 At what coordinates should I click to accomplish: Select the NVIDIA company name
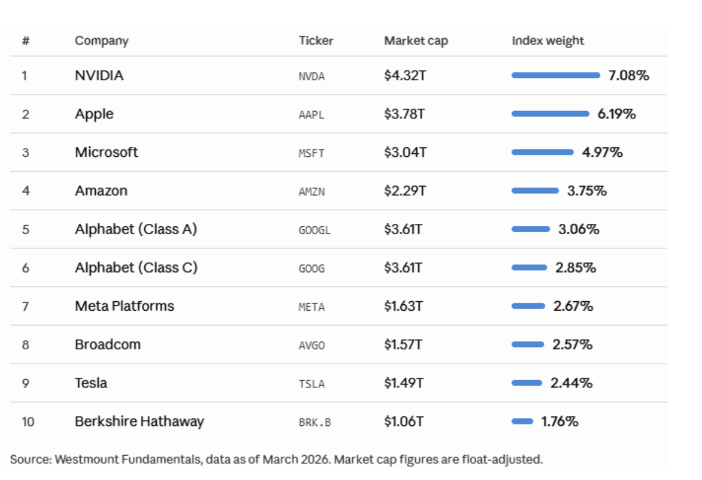(x=99, y=75)
